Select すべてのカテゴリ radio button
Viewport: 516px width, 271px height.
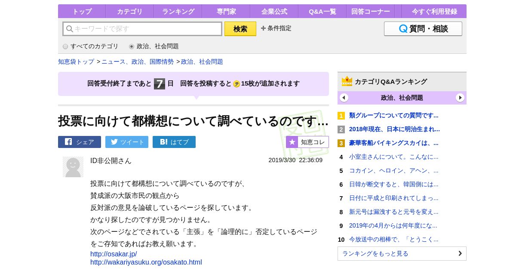[65, 46]
